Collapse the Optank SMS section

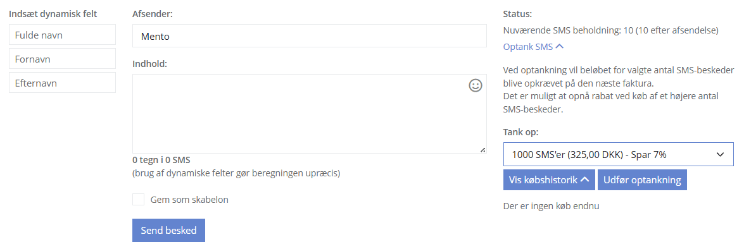[533, 47]
